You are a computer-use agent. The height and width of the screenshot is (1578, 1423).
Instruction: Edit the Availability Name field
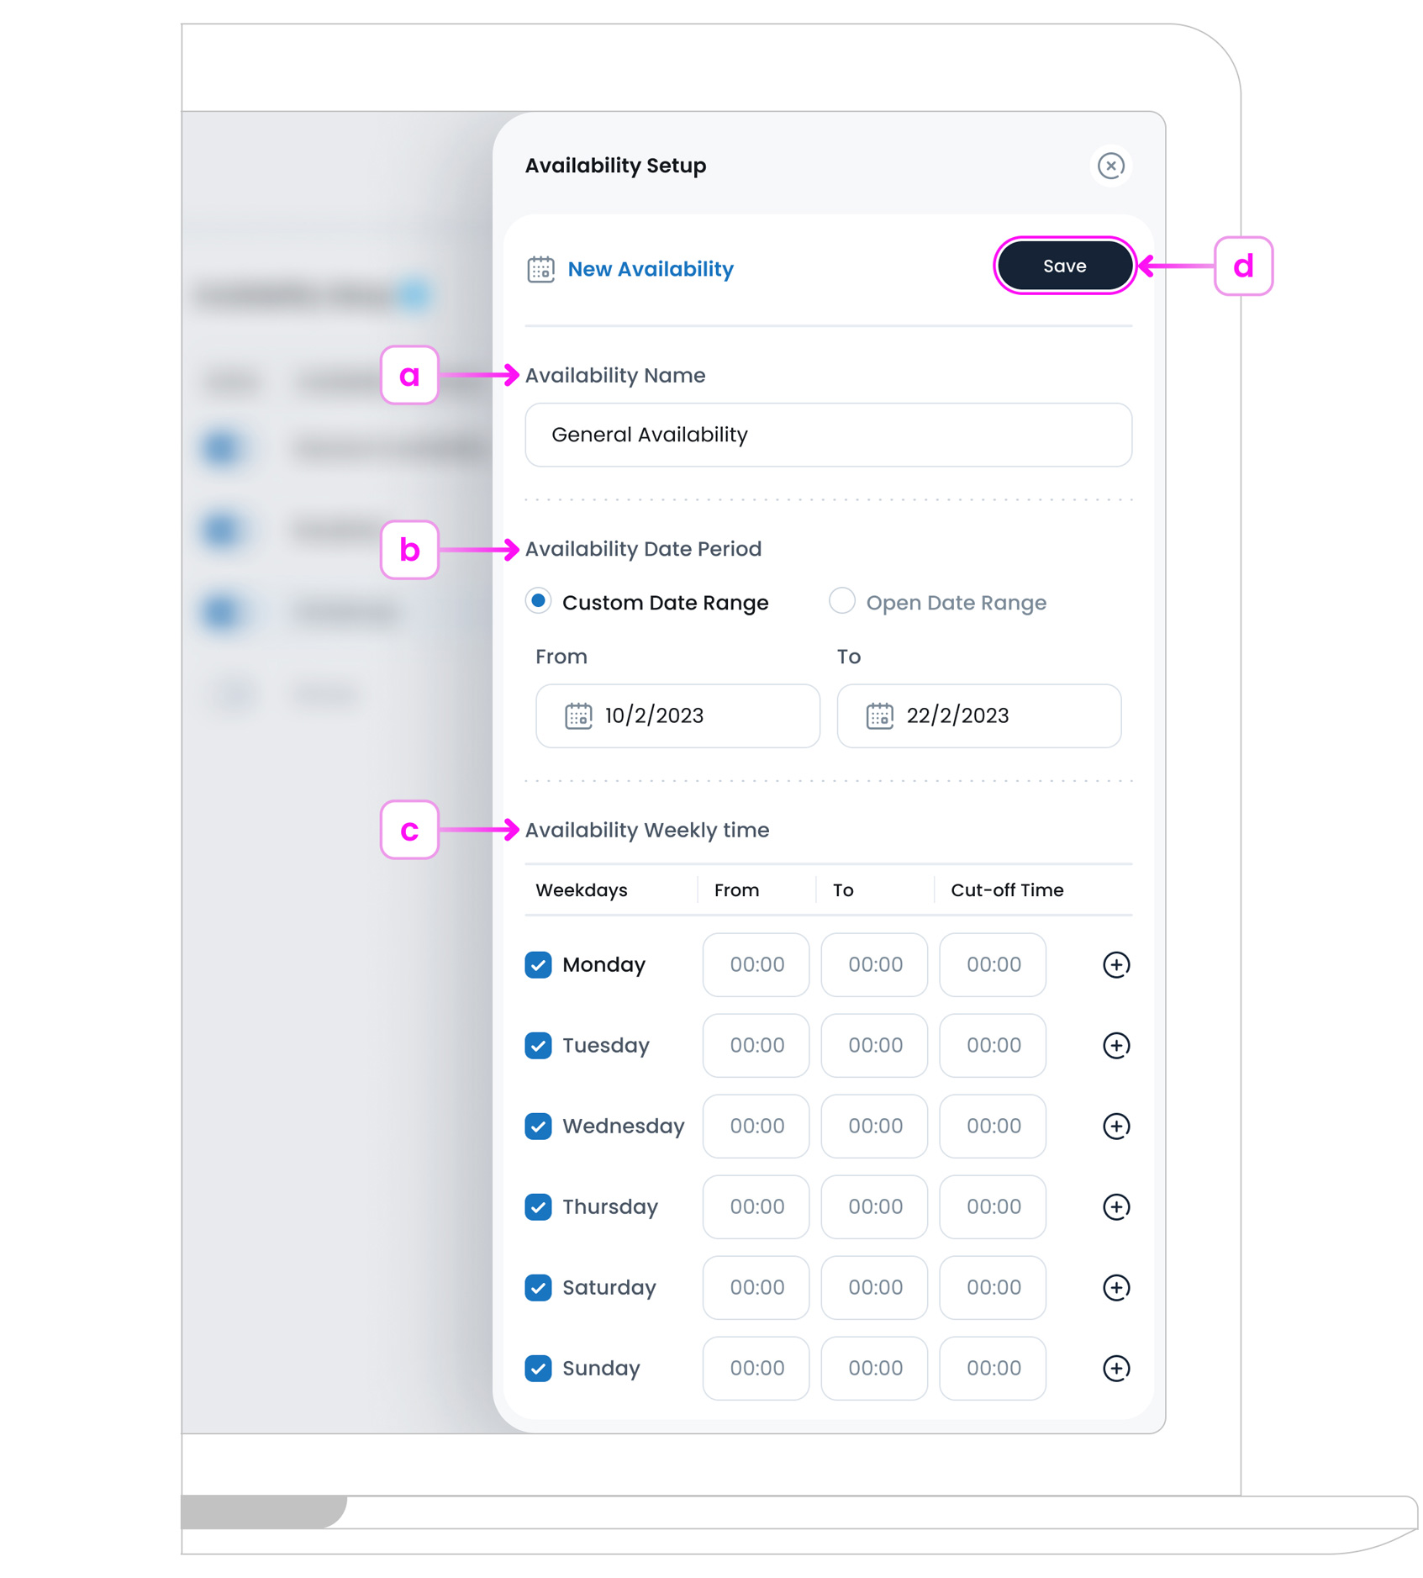pyautogui.click(x=827, y=435)
